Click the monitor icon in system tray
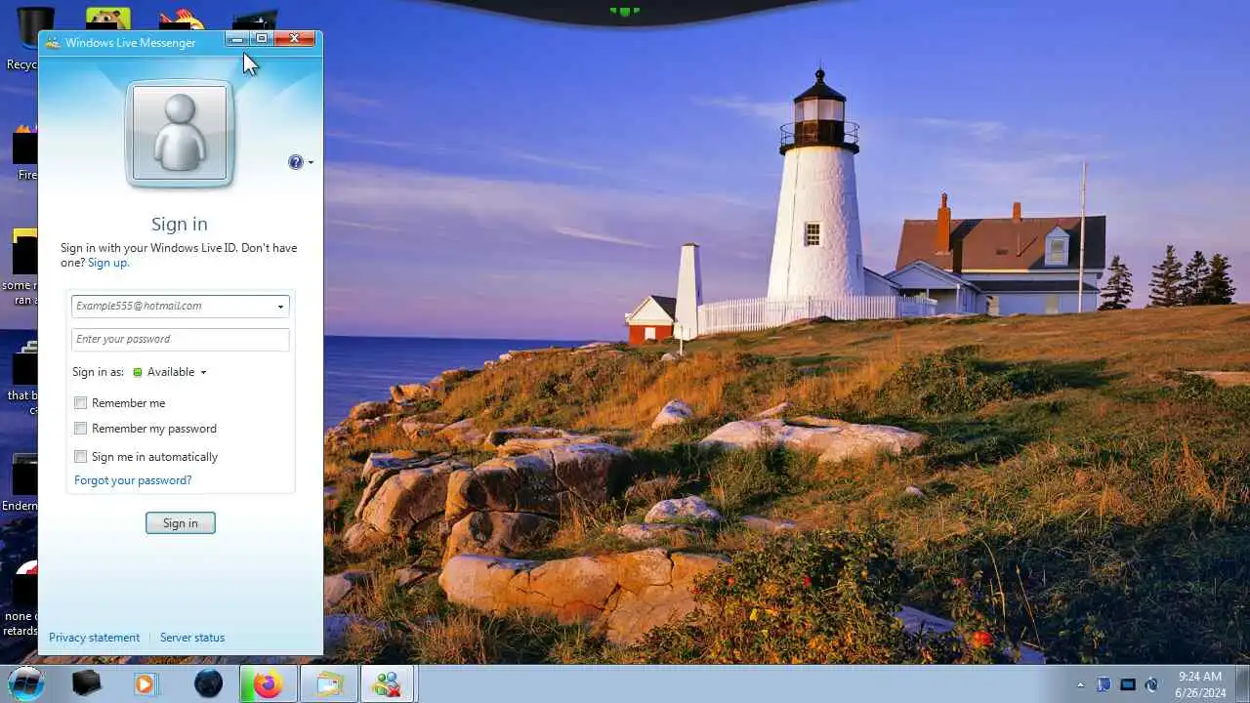Screen dimensions: 1250x703 pos(1128,684)
